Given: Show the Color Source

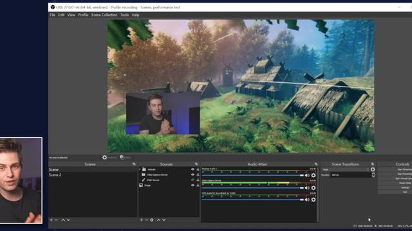Looking at the screenshot, I should point(192,180).
